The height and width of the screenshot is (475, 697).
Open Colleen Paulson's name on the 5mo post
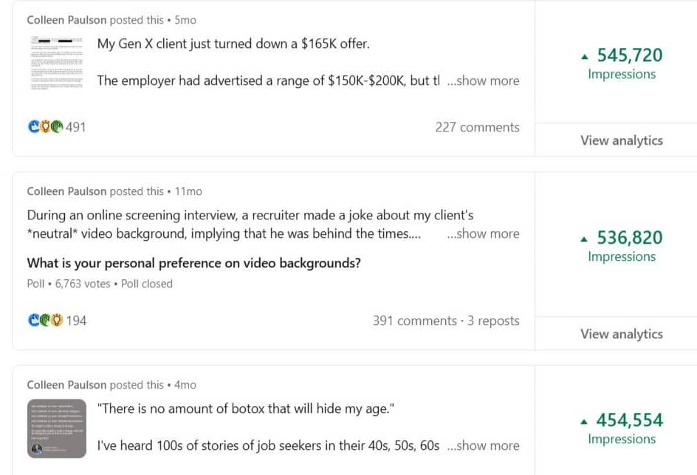pos(66,20)
